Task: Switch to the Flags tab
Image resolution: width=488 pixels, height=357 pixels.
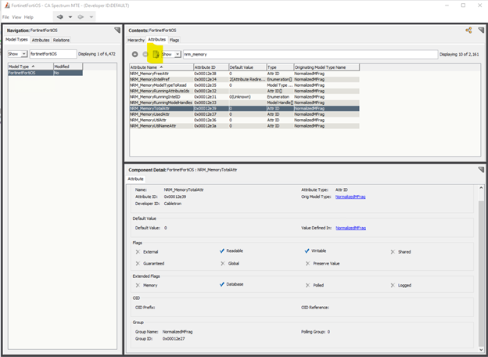Action: point(174,39)
